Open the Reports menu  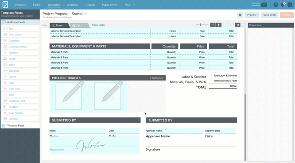pos(90,5)
